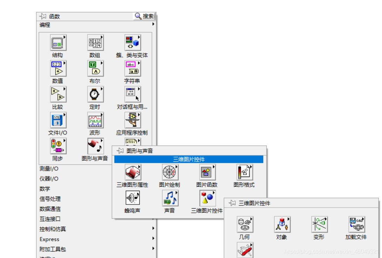Open the 三维图形属性 icon
Screen dimensions: 382x258
(x=133, y=172)
